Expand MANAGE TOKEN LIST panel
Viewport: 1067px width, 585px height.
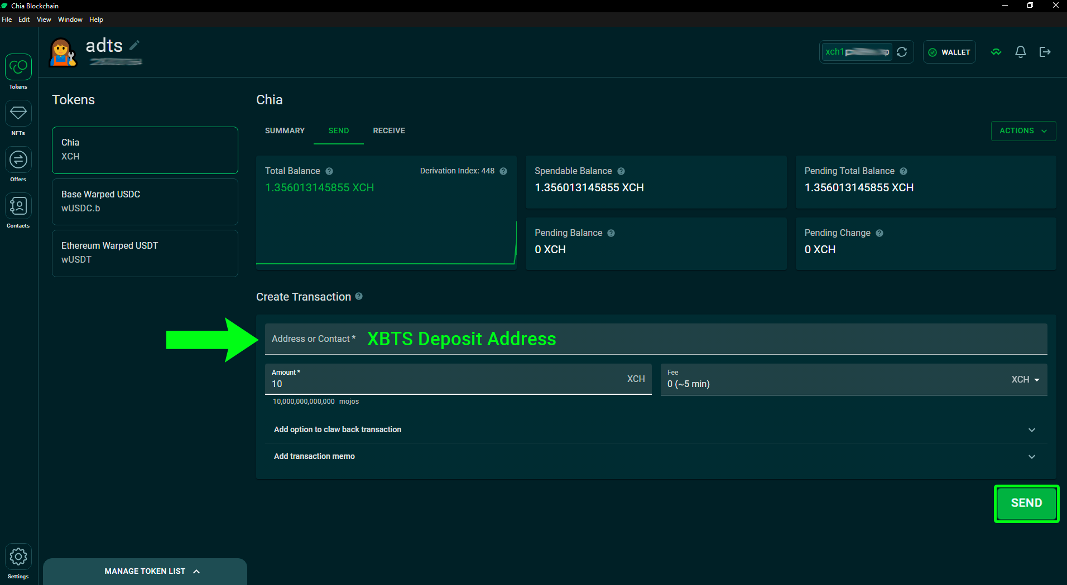145,572
